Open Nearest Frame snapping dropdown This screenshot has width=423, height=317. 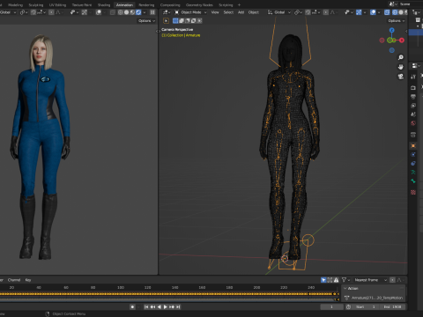click(370, 280)
